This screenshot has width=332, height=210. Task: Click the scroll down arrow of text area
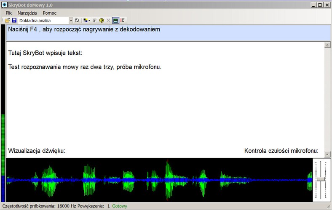[327, 154]
